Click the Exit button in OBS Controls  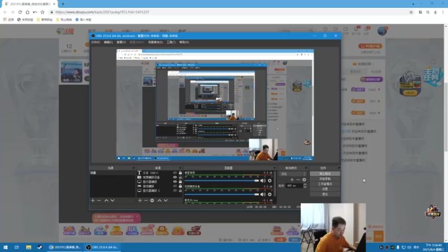pos(325,194)
